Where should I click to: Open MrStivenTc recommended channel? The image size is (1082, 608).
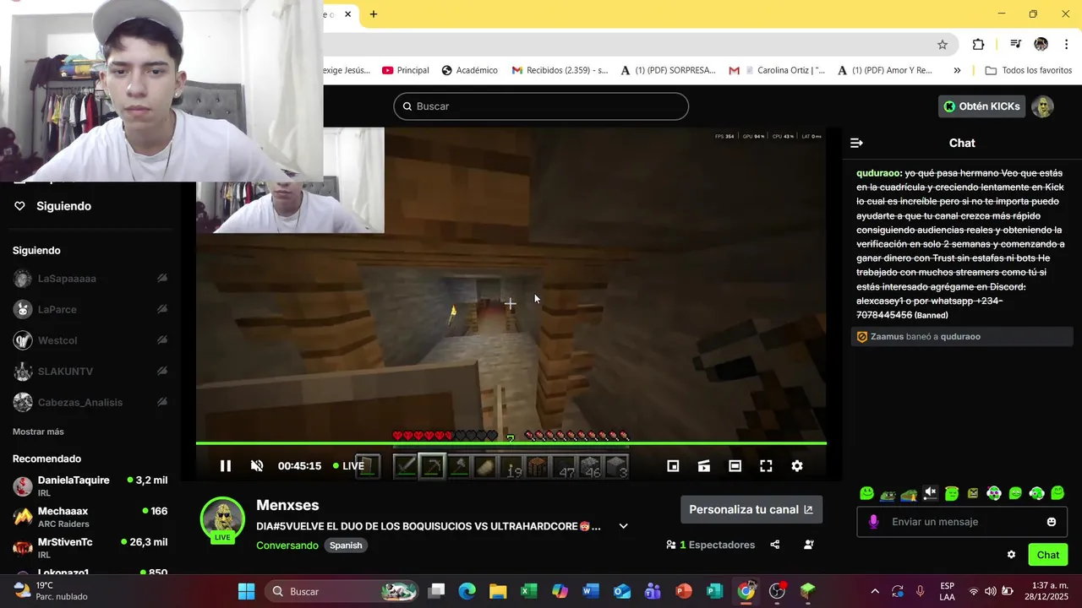(90, 548)
